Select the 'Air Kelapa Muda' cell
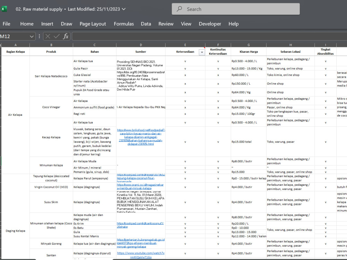This screenshot has height=260, width=347. (94, 162)
